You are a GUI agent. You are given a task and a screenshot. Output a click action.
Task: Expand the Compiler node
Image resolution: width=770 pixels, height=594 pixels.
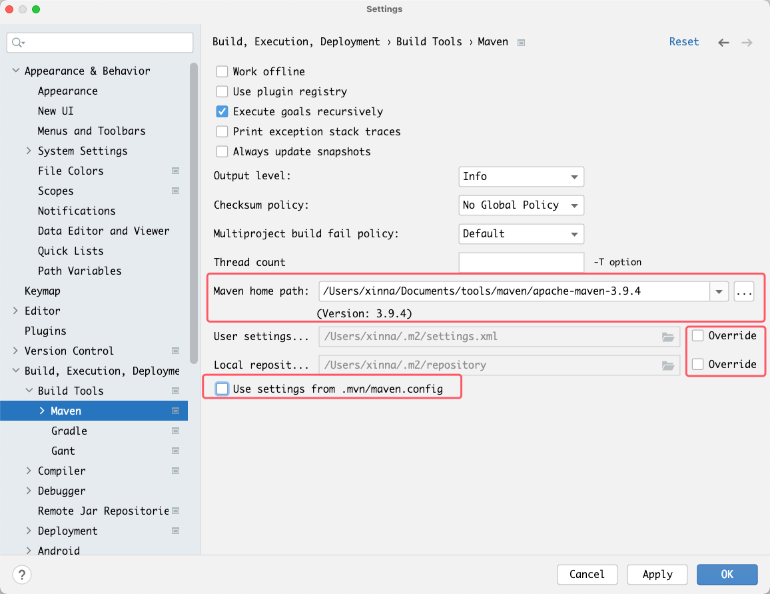click(x=29, y=471)
